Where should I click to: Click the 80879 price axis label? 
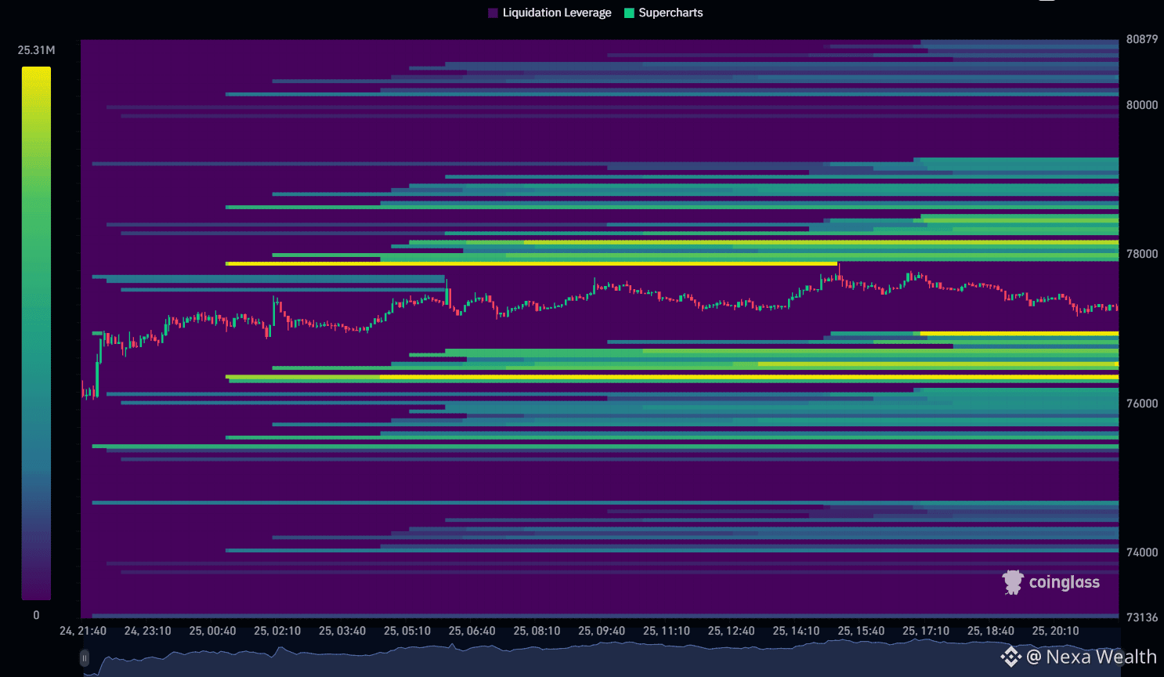coord(1142,39)
